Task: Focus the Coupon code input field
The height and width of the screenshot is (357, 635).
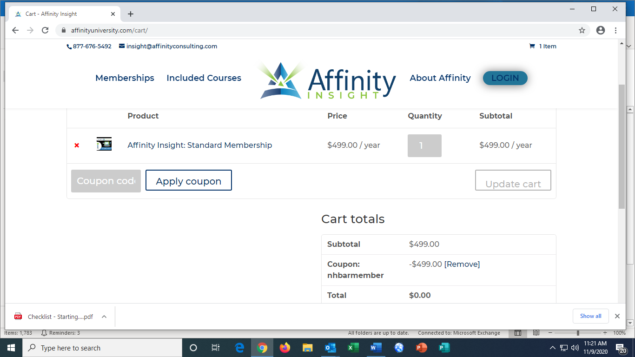Action: [106, 181]
